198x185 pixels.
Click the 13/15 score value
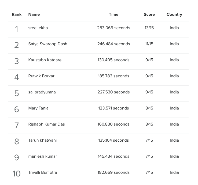click(x=149, y=28)
